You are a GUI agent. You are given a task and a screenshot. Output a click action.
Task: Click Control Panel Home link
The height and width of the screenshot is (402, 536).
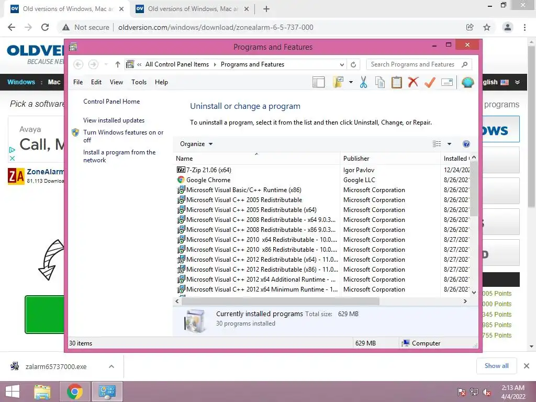pyautogui.click(x=111, y=102)
